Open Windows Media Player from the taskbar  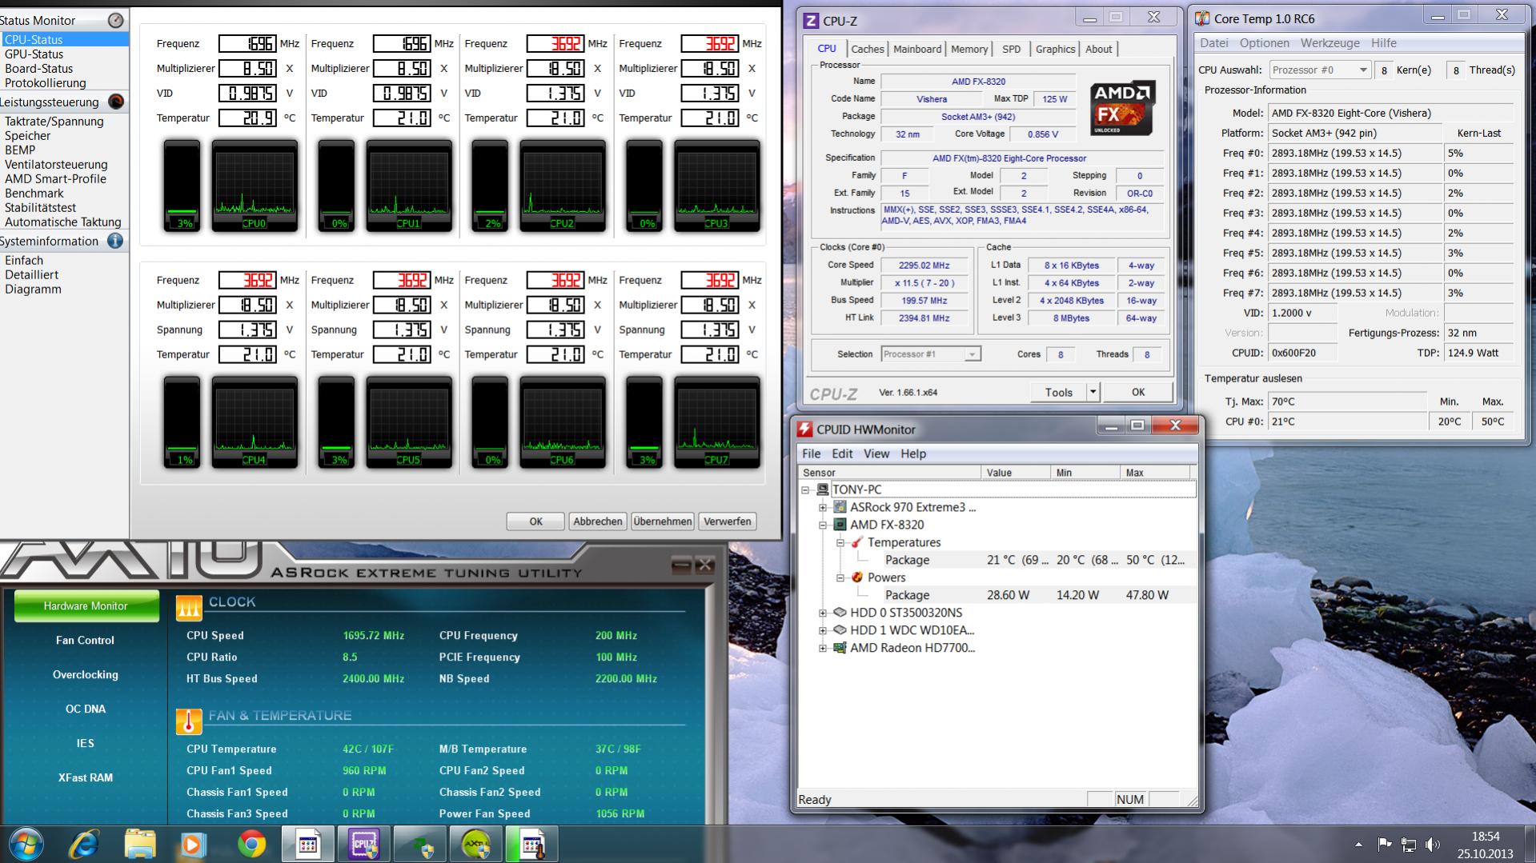193,845
